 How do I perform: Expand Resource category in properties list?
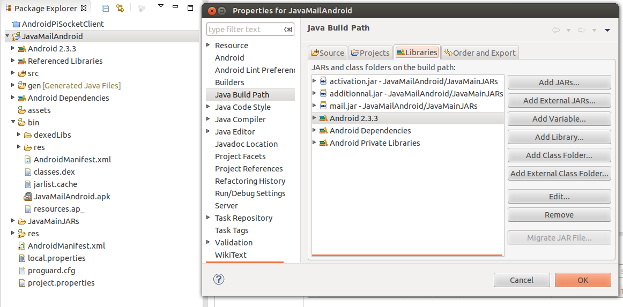click(208, 46)
